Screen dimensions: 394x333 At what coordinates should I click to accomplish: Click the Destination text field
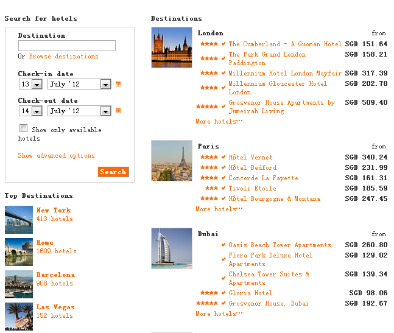click(67, 46)
